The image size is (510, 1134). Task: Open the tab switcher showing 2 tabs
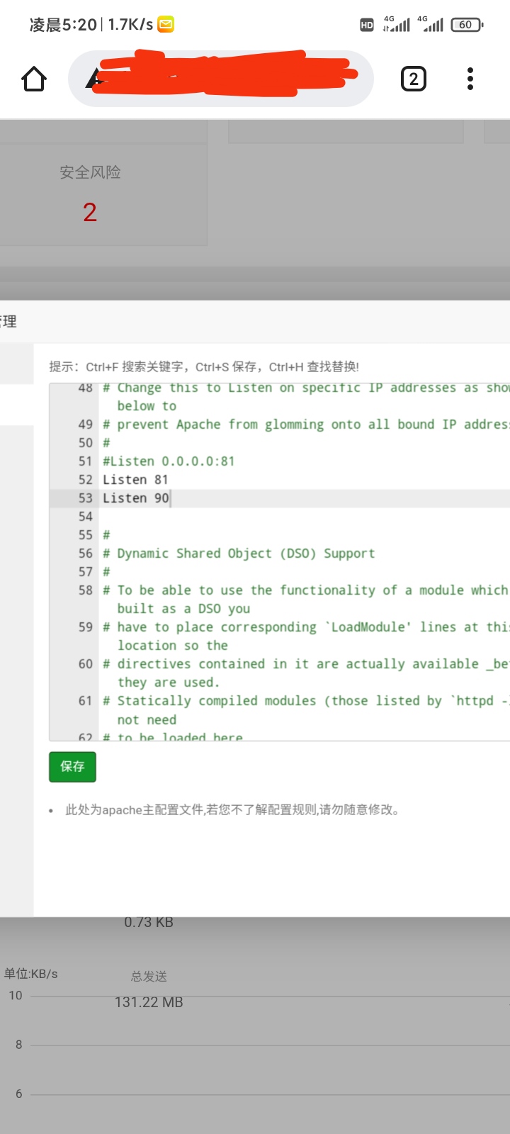pyautogui.click(x=414, y=79)
